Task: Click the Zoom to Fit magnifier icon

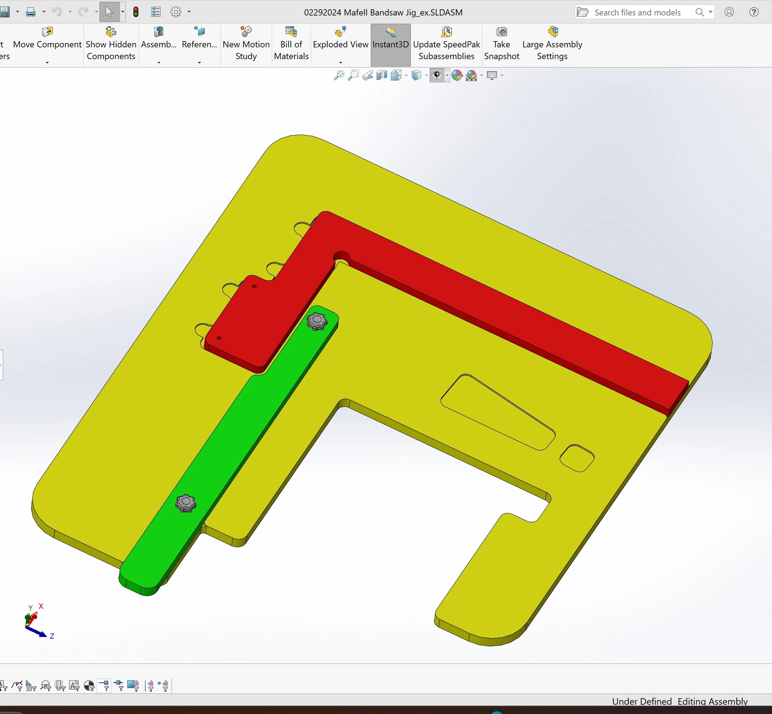Action: (x=339, y=75)
